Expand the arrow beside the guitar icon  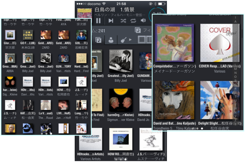pyautogui.click(x=130, y=40)
